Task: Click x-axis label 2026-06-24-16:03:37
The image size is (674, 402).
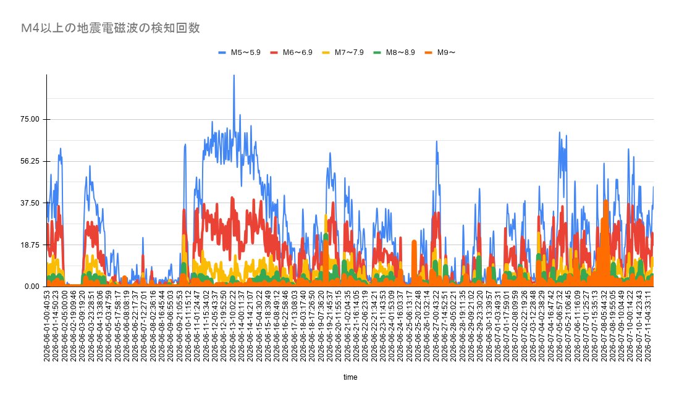Action: [x=399, y=326]
